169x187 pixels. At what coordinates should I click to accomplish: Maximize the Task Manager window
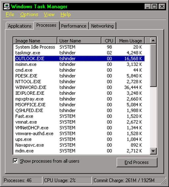tap(155, 7)
